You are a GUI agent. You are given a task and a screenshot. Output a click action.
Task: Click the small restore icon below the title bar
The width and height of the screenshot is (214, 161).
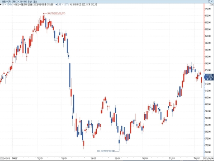pyautogui.click(x=211, y=5)
